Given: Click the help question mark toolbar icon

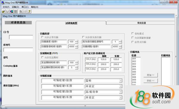Looking at the screenshot, I should 29,11.
